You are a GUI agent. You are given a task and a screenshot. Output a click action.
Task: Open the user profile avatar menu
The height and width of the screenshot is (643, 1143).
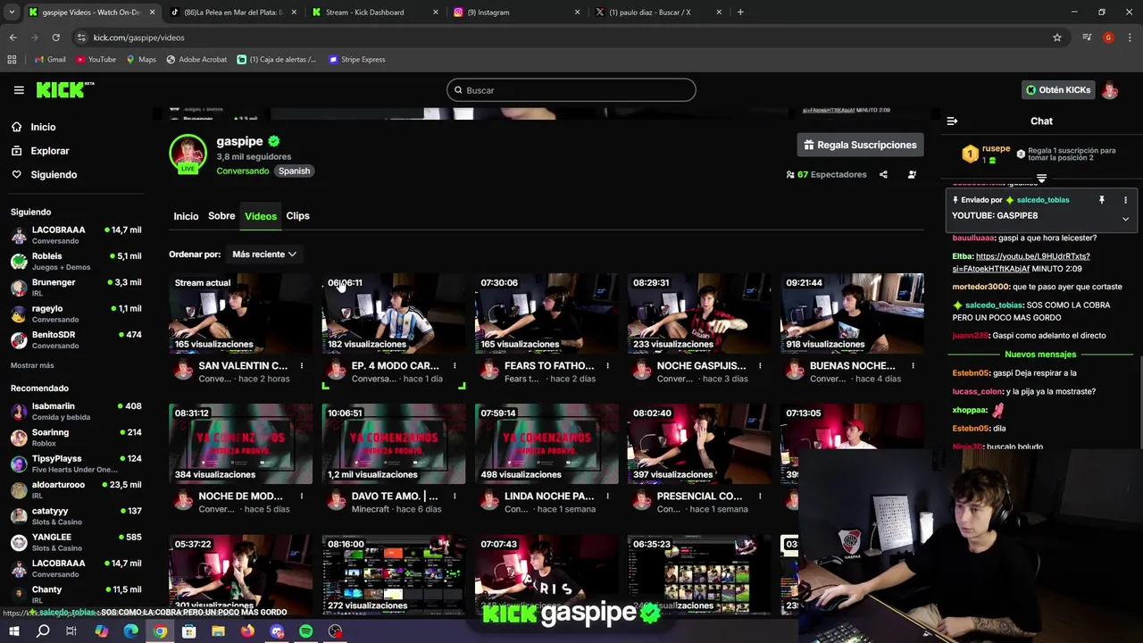pyautogui.click(x=1110, y=90)
